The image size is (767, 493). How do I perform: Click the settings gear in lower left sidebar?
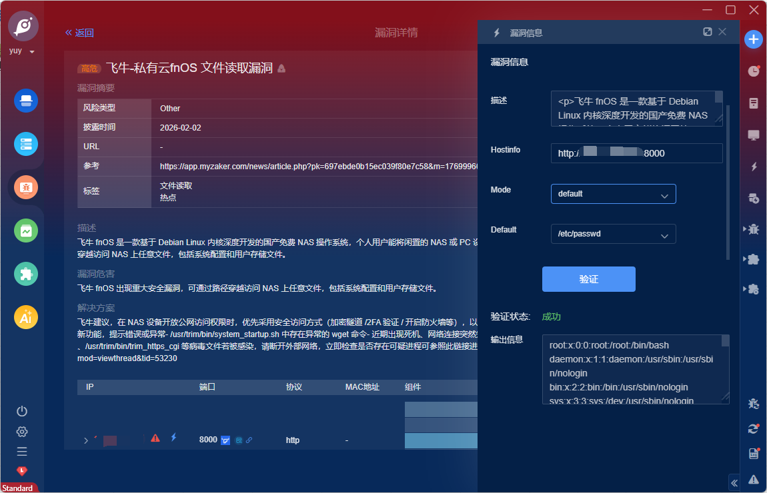(21, 431)
